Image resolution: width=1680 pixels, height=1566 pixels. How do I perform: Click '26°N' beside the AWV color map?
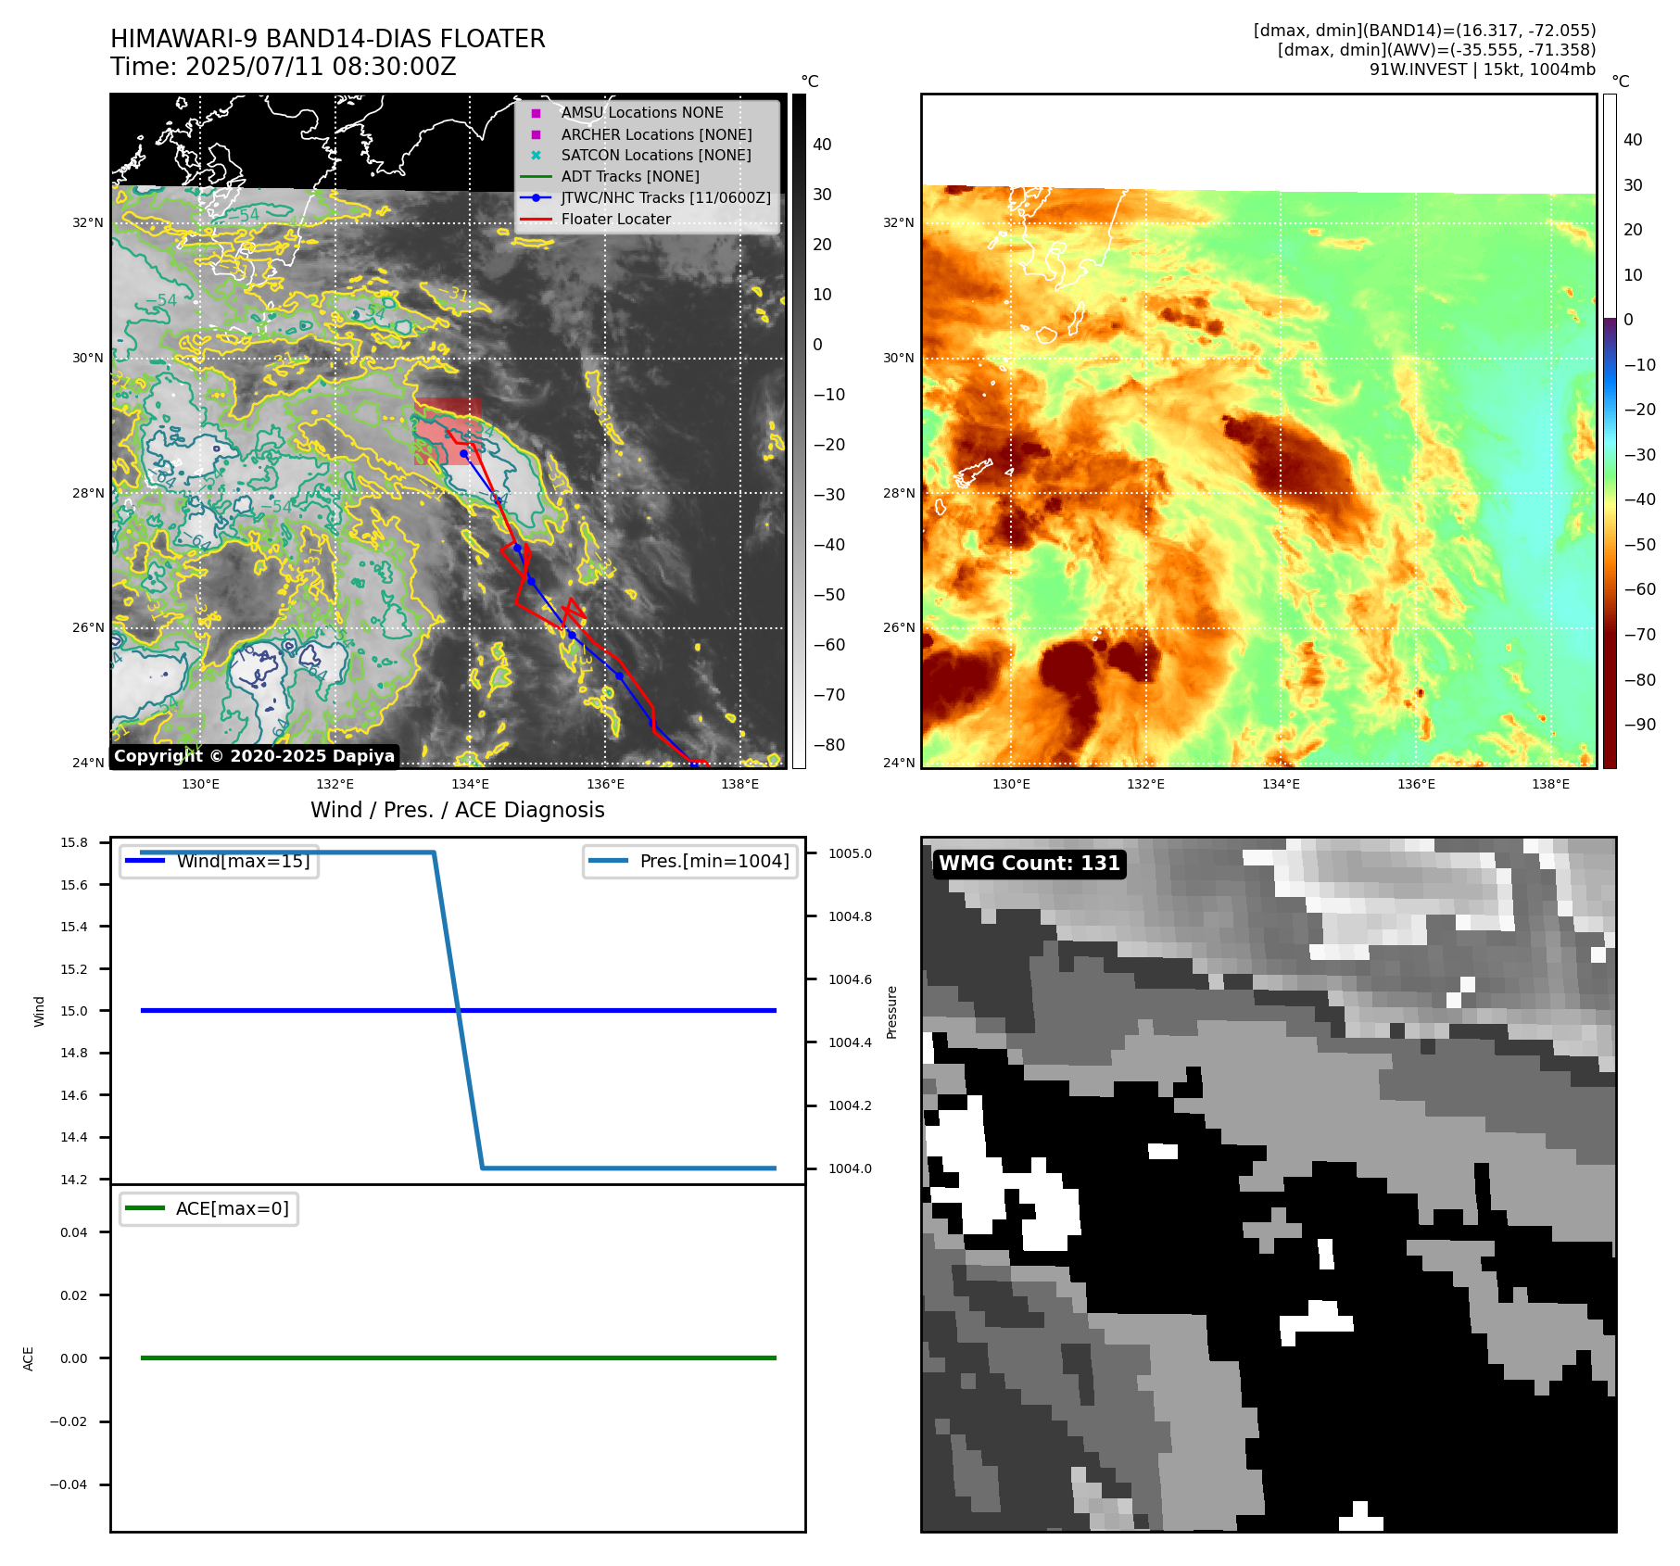click(x=898, y=627)
